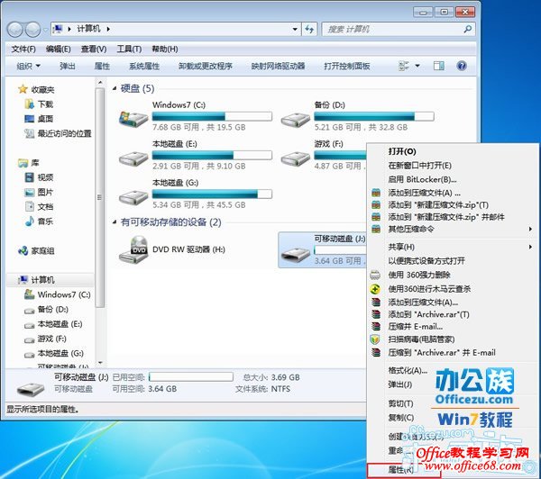
Task: Click the 本地磁盘 (G:) usage bar
Action: 212,194
